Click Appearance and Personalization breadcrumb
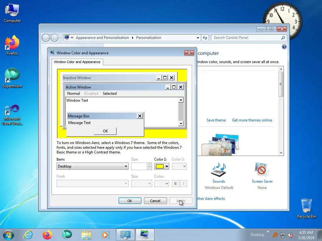This screenshot has width=322, height=241. point(102,38)
